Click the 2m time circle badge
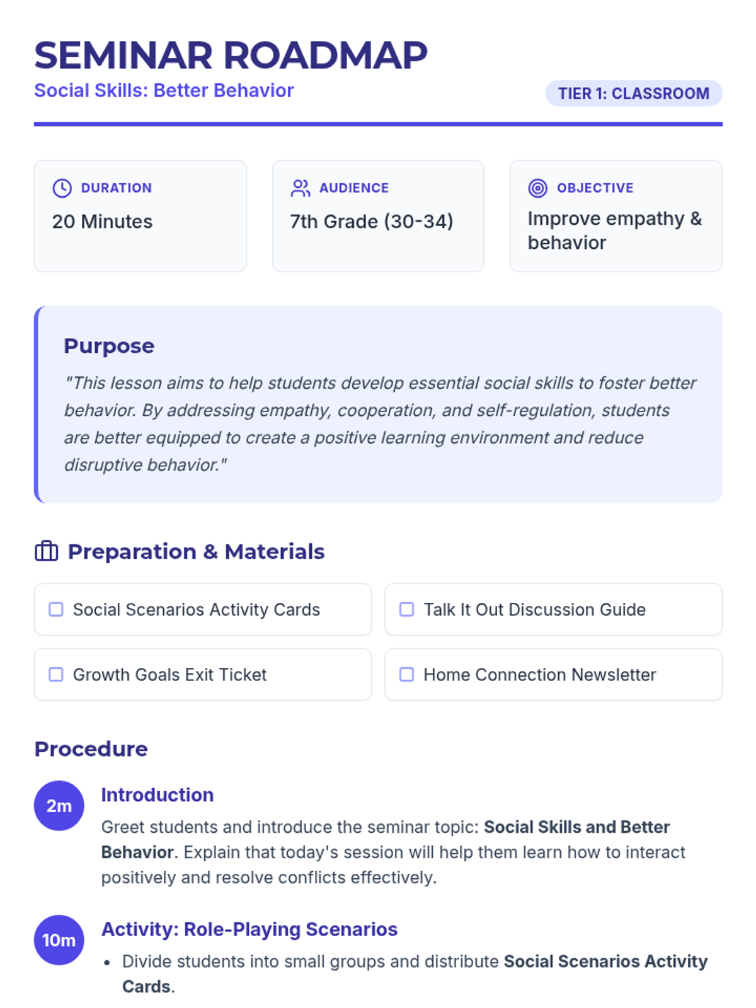 [x=59, y=806]
